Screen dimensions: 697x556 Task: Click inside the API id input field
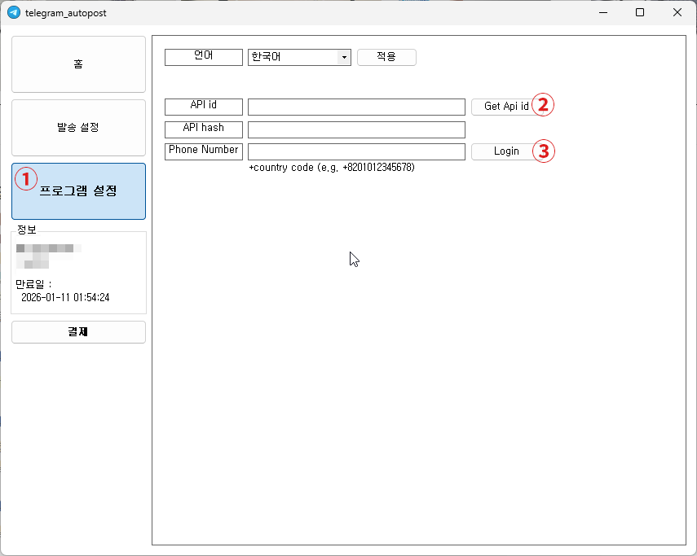pyautogui.click(x=356, y=107)
